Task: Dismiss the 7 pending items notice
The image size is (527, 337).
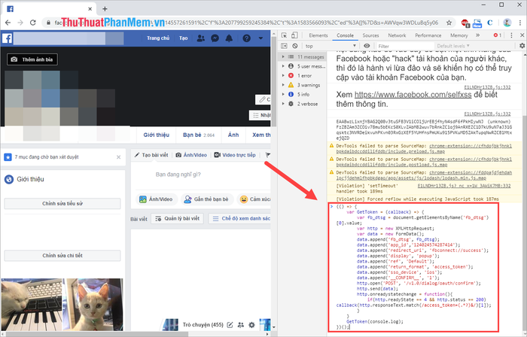Action: click(119, 157)
